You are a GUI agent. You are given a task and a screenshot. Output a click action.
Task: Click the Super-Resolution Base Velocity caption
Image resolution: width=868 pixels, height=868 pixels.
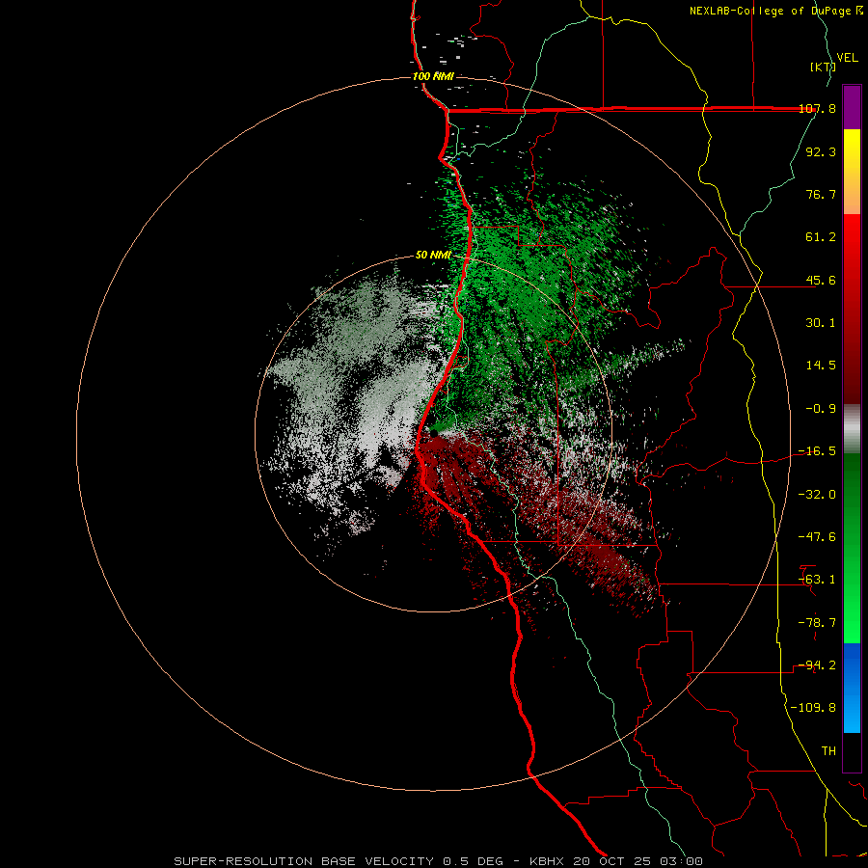coord(439,861)
